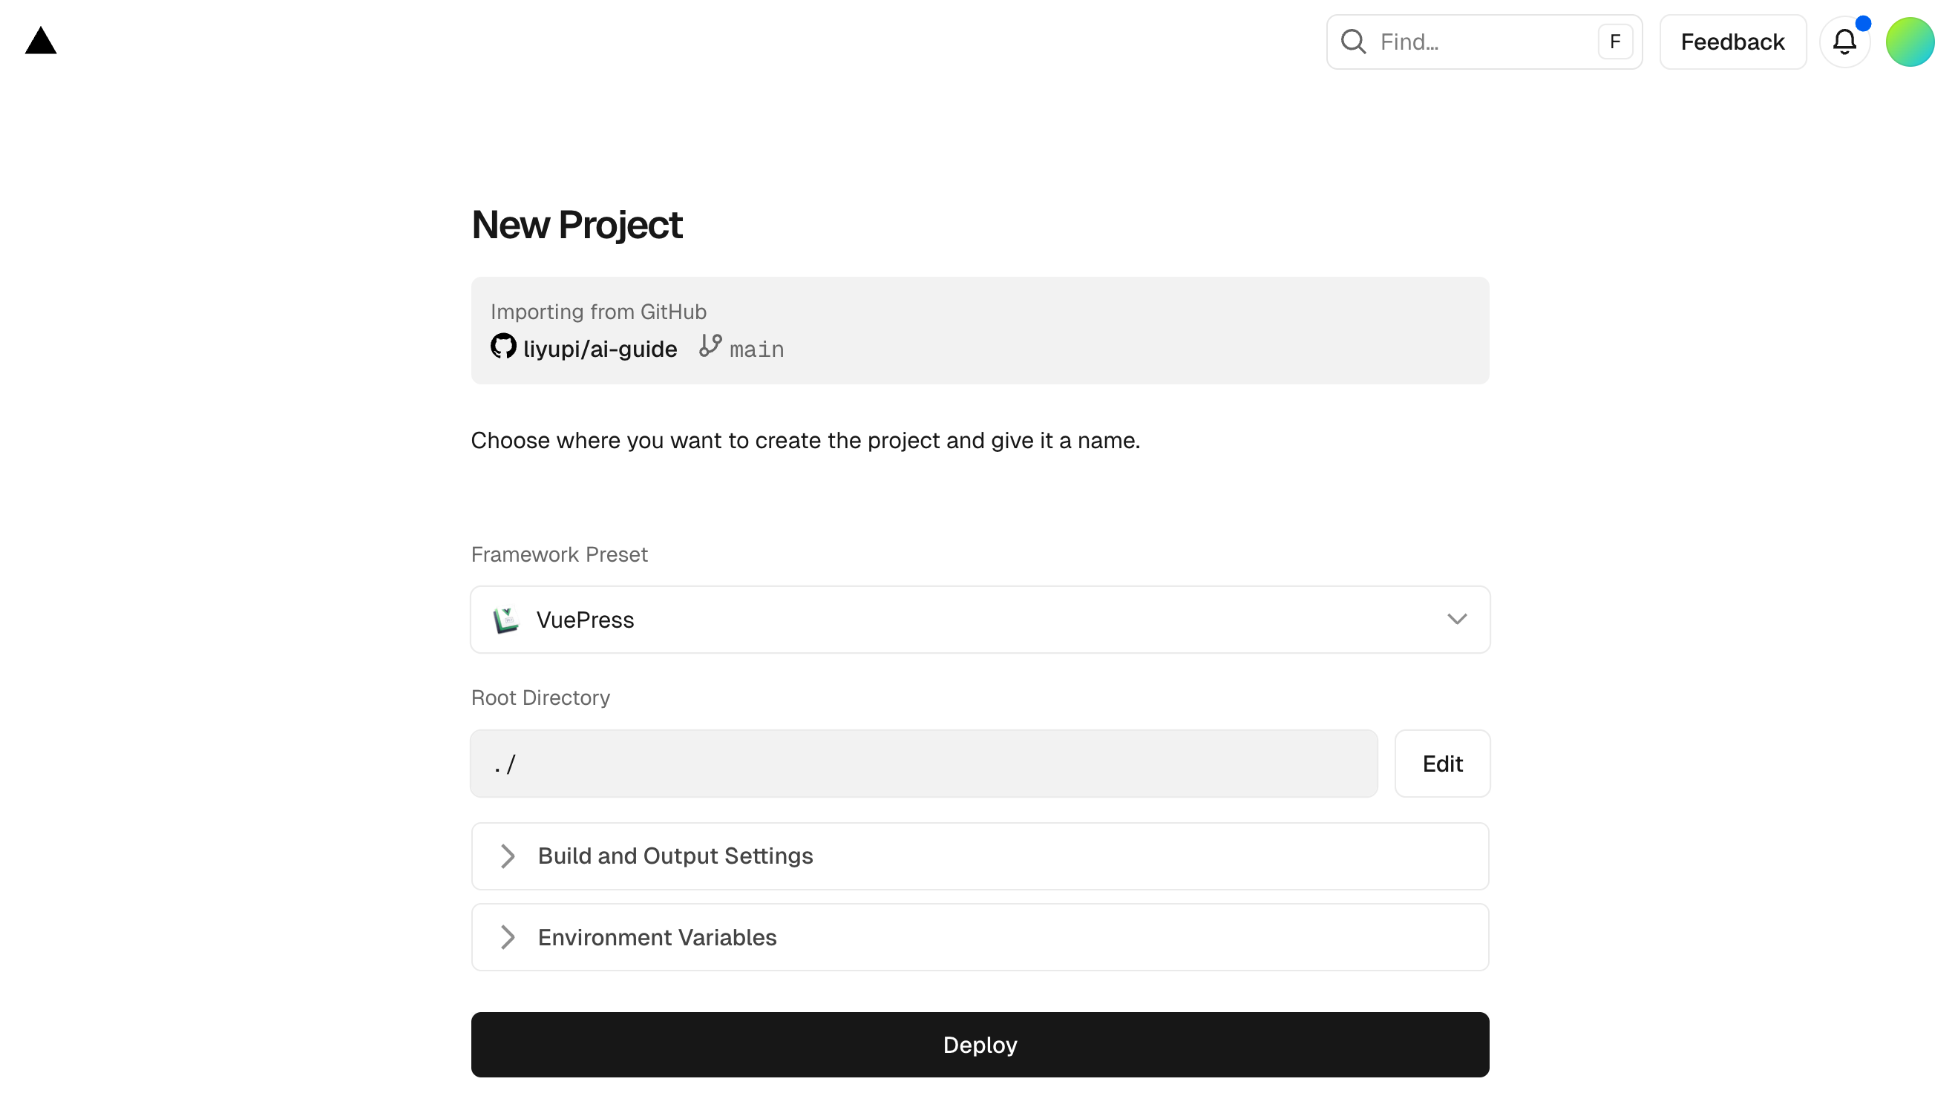Click the git branch icon
1955x1116 pixels.
tap(710, 346)
